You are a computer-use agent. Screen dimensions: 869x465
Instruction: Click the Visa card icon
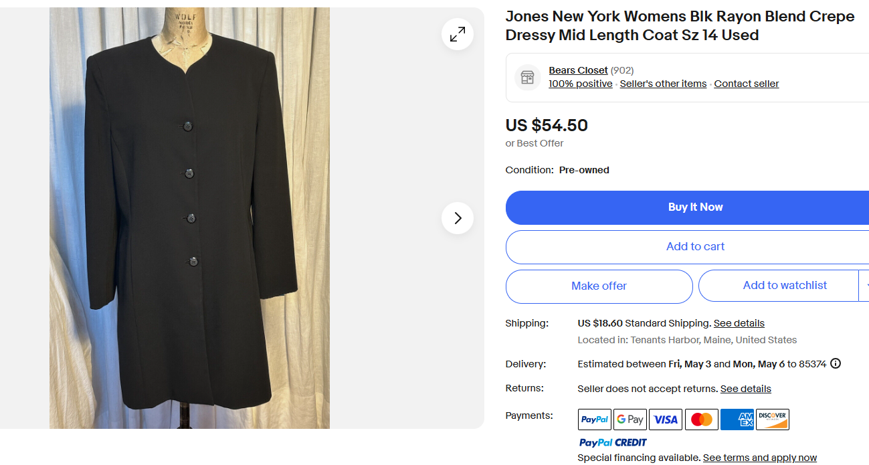pyautogui.click(x=666, y=420)
